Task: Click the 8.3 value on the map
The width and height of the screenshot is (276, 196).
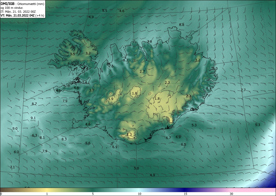Action: pos(64,139)
